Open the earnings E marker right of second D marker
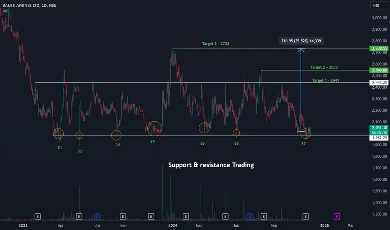The width and height of the screenshot is (390, 230). (264, 217)
